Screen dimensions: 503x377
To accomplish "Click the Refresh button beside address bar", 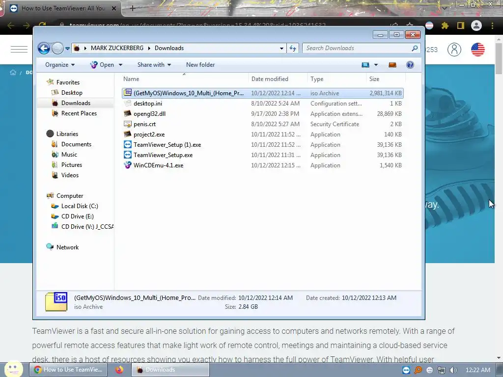I will coord(293,49).
